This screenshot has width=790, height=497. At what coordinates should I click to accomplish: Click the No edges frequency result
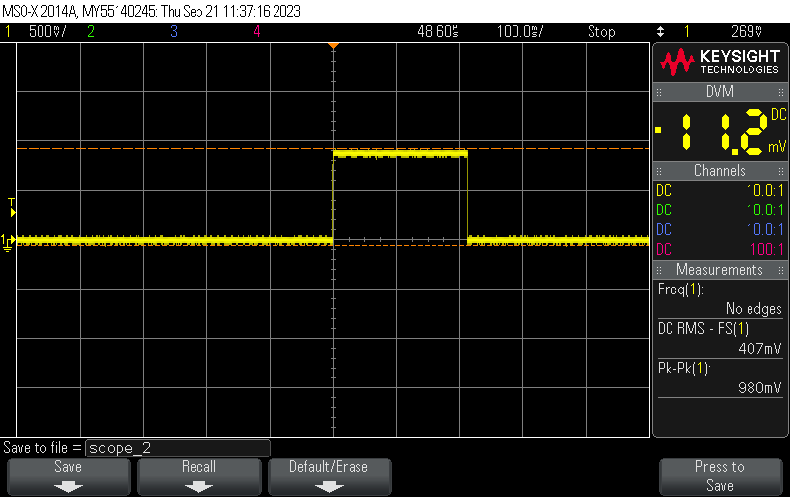(753, 308)
